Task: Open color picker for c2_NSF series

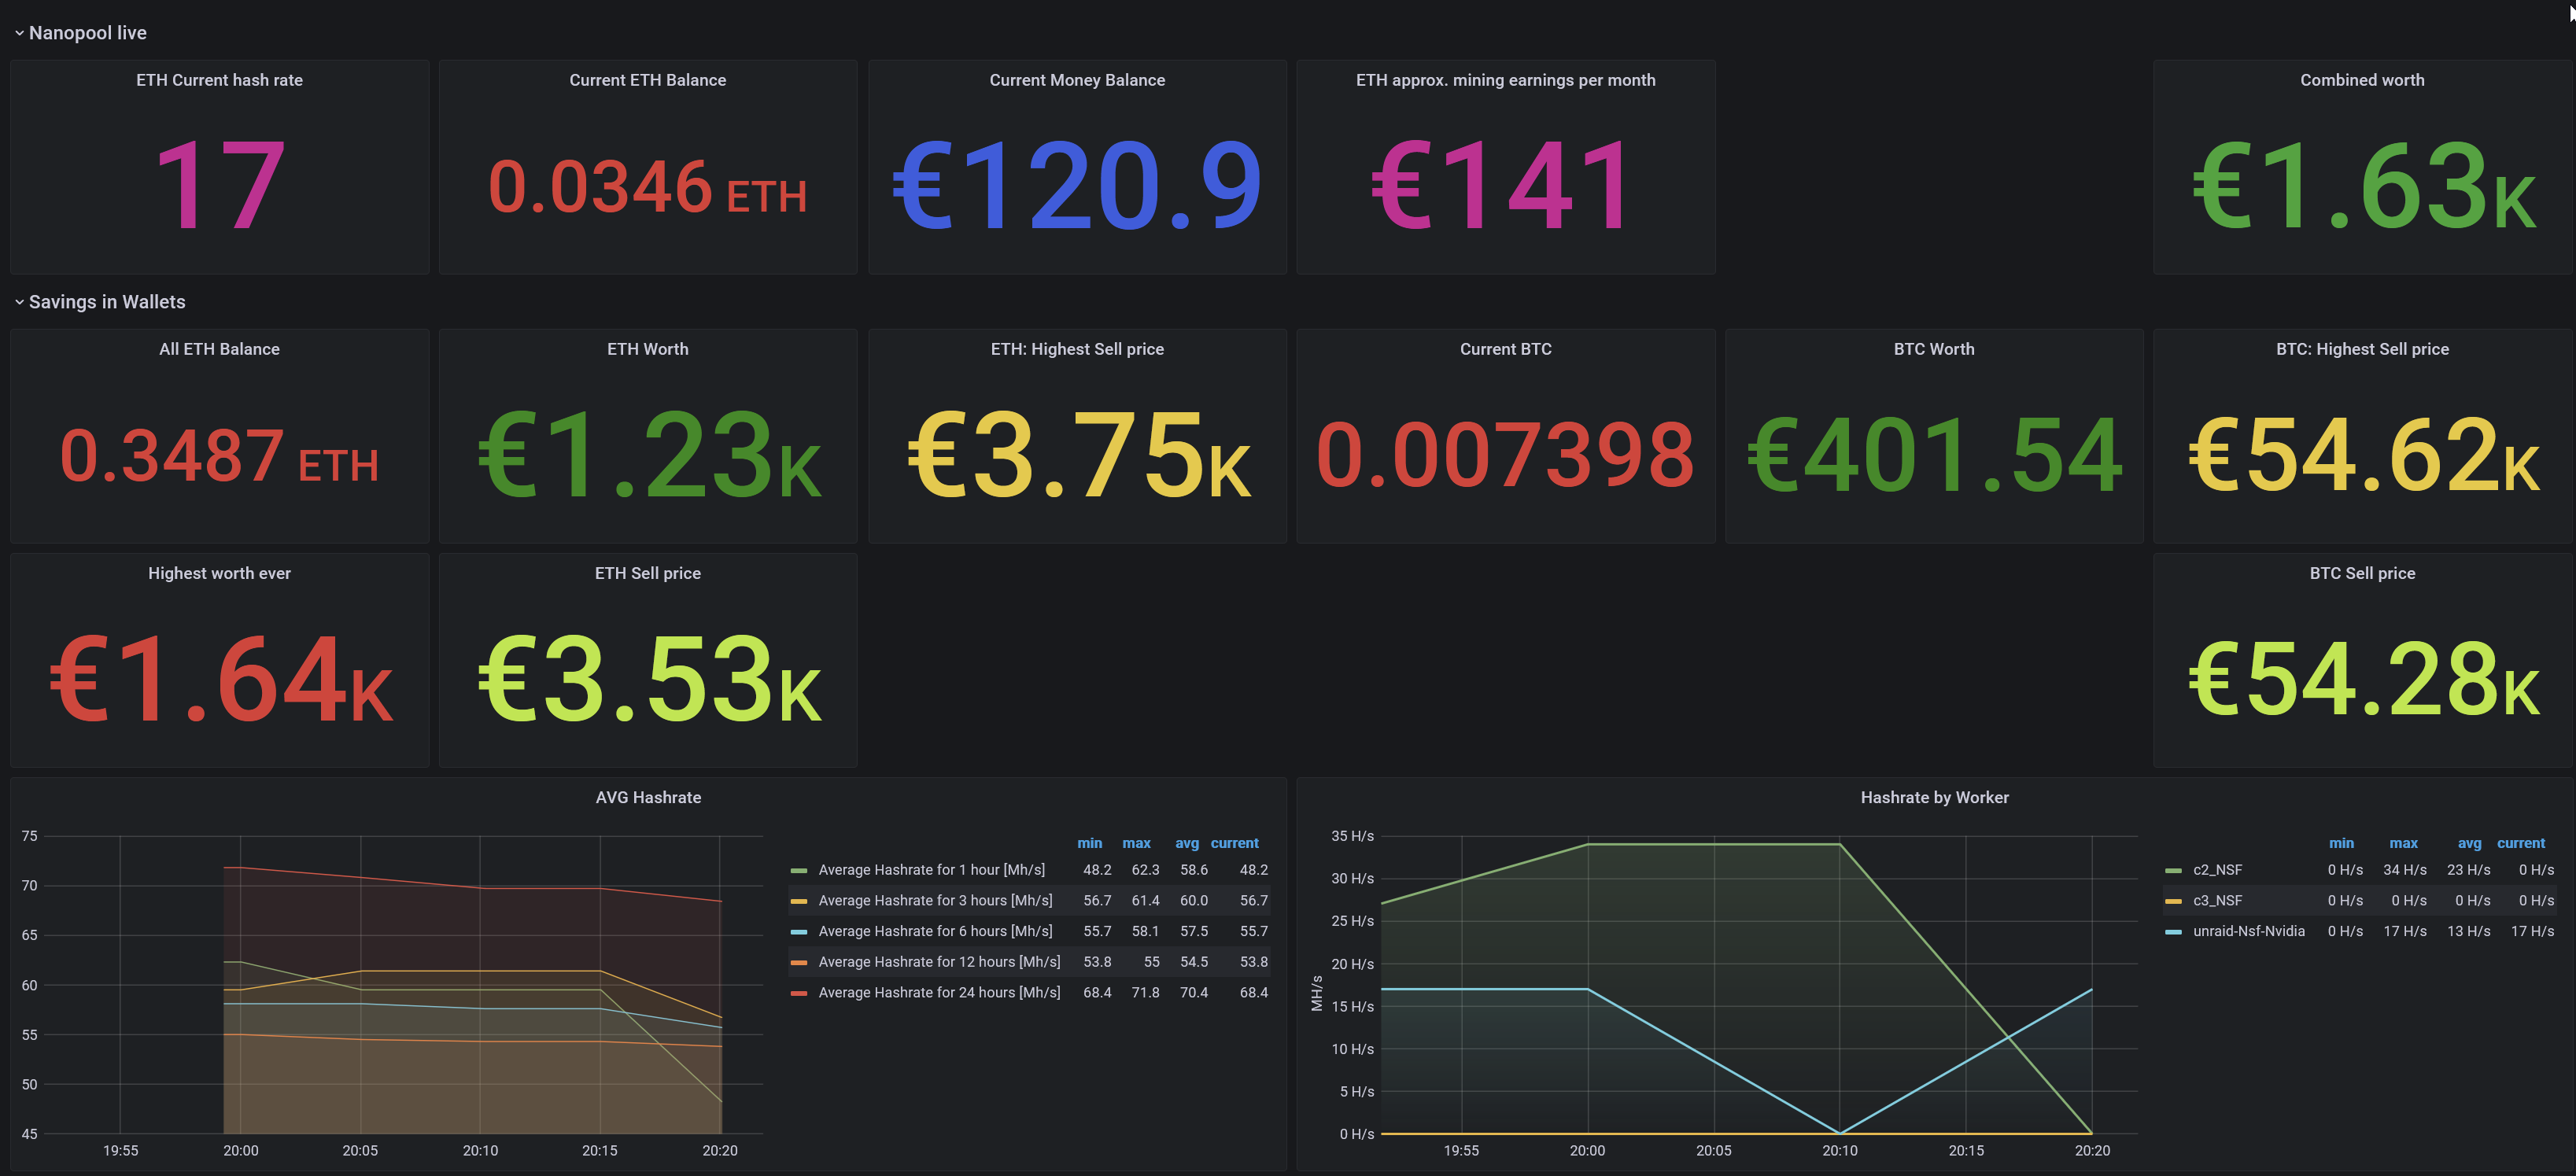Action: coord(2173,871)
